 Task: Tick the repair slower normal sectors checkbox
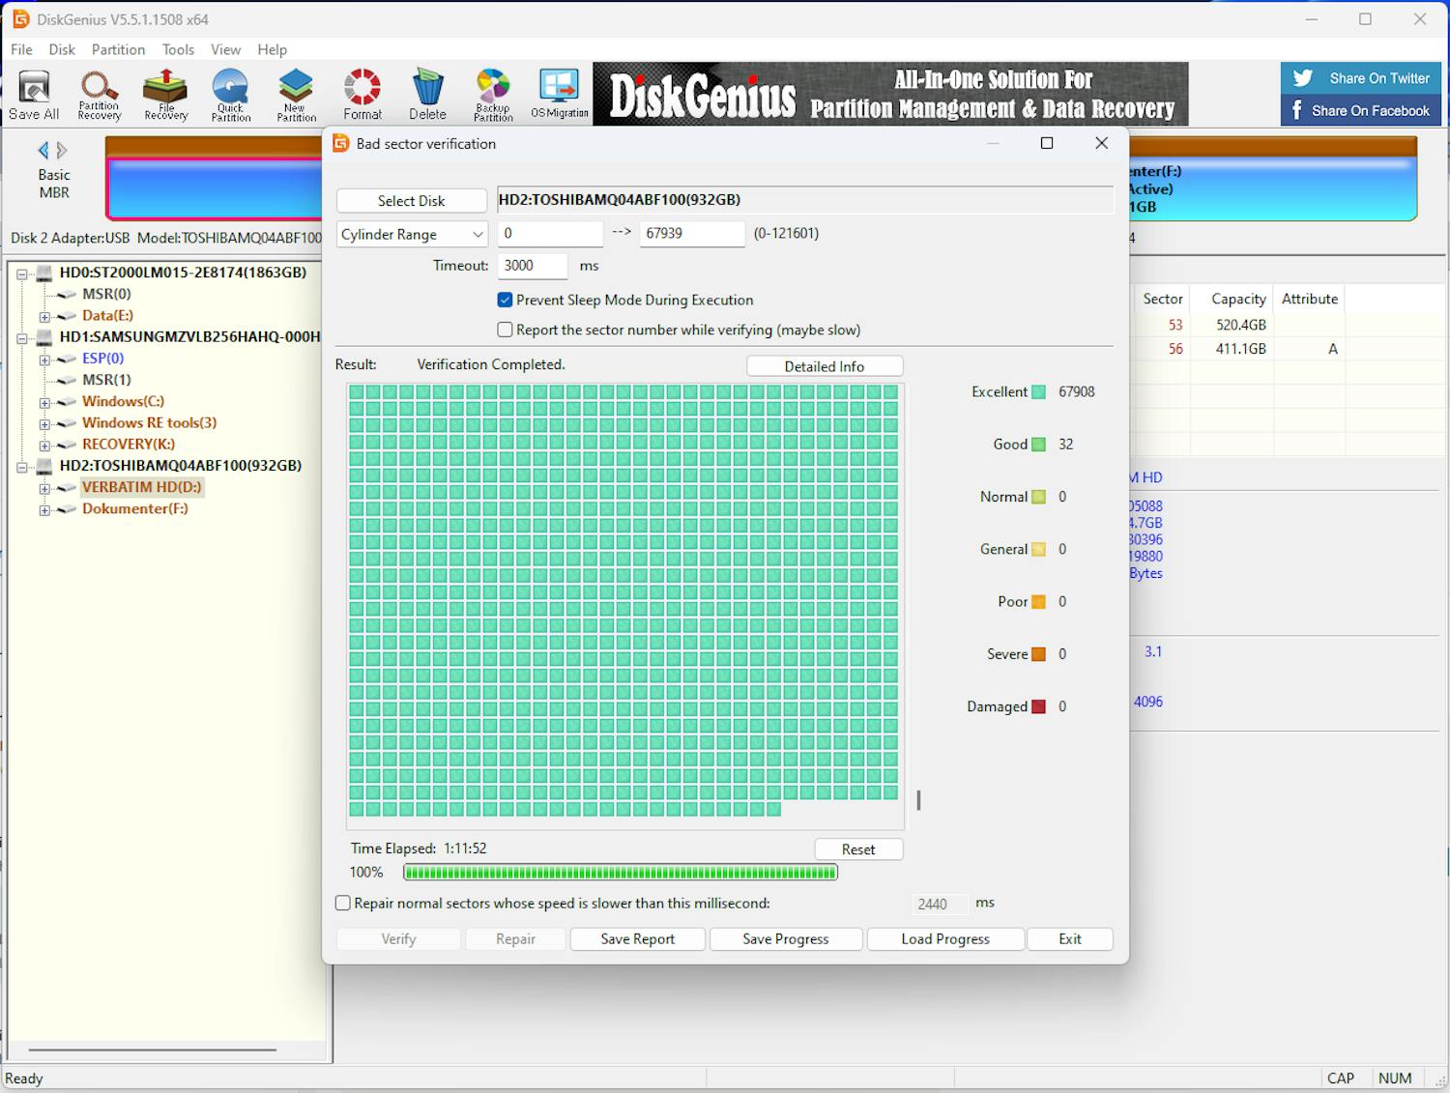[x=343, y=904]
